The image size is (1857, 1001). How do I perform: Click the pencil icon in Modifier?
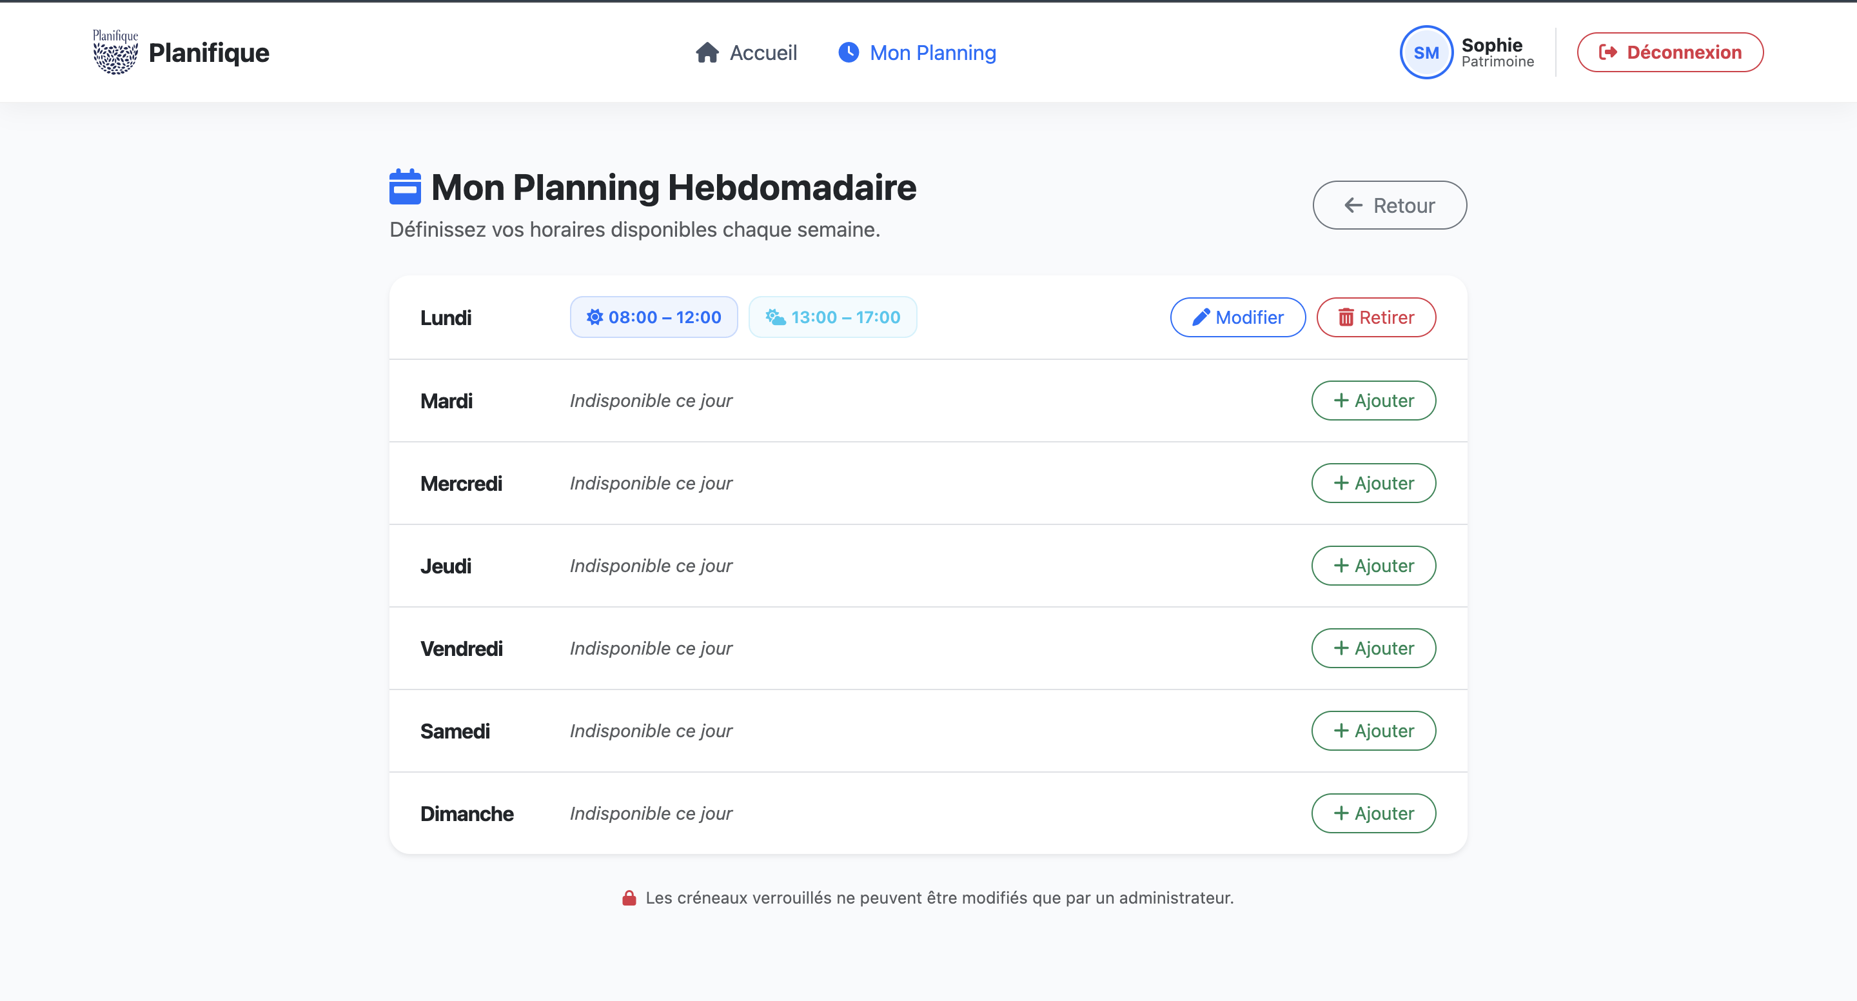click(x=1200, y=317)
